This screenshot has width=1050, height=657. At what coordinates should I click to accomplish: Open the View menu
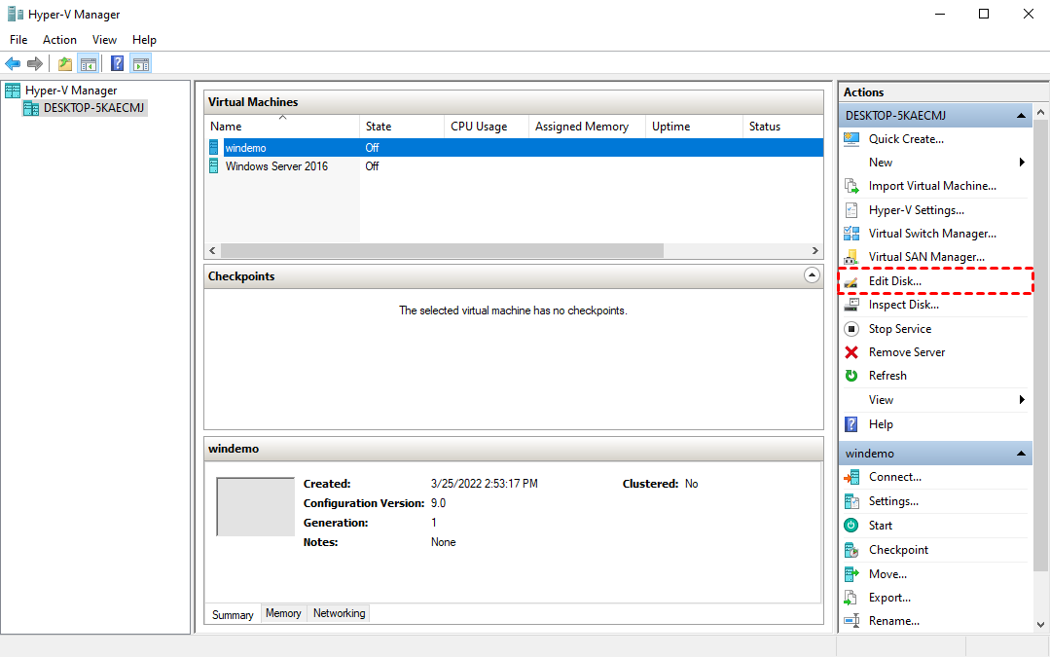(104, 40)
